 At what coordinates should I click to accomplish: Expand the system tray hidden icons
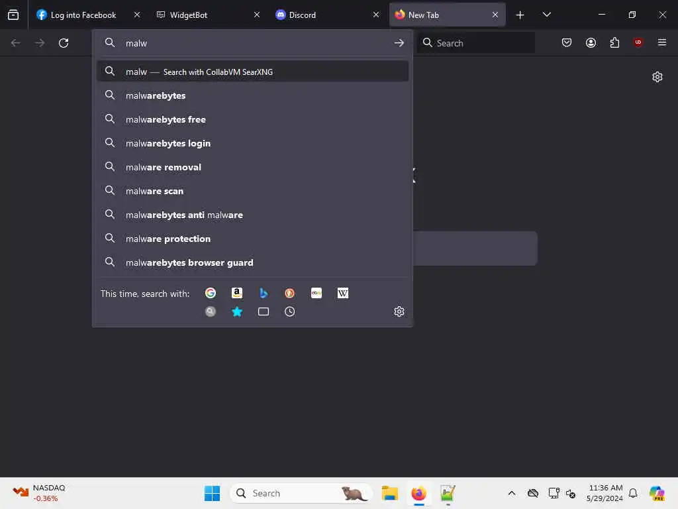[x=512, y=493]
